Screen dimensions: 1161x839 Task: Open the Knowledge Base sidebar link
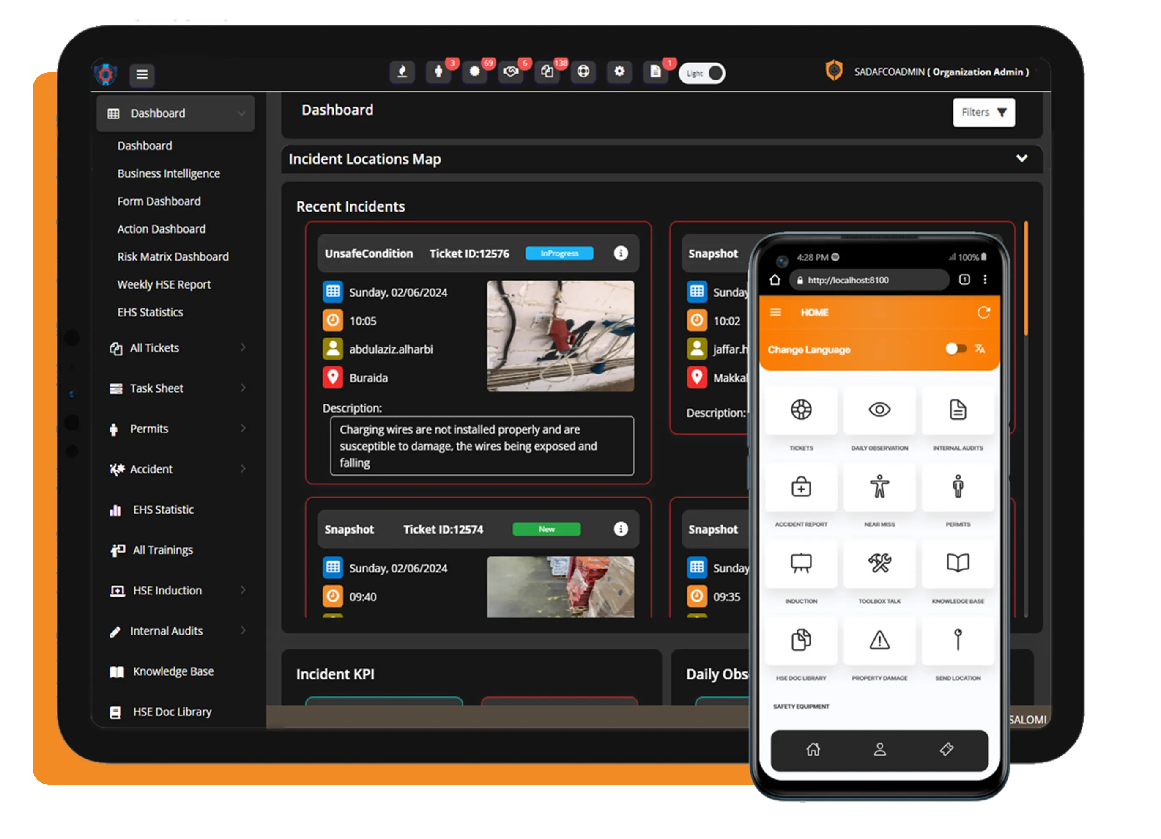coord(173,671)
